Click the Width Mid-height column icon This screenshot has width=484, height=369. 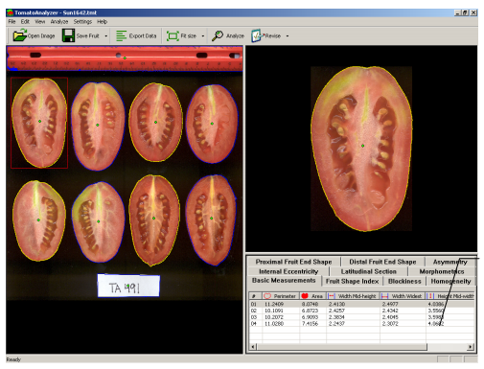point(332,296)
